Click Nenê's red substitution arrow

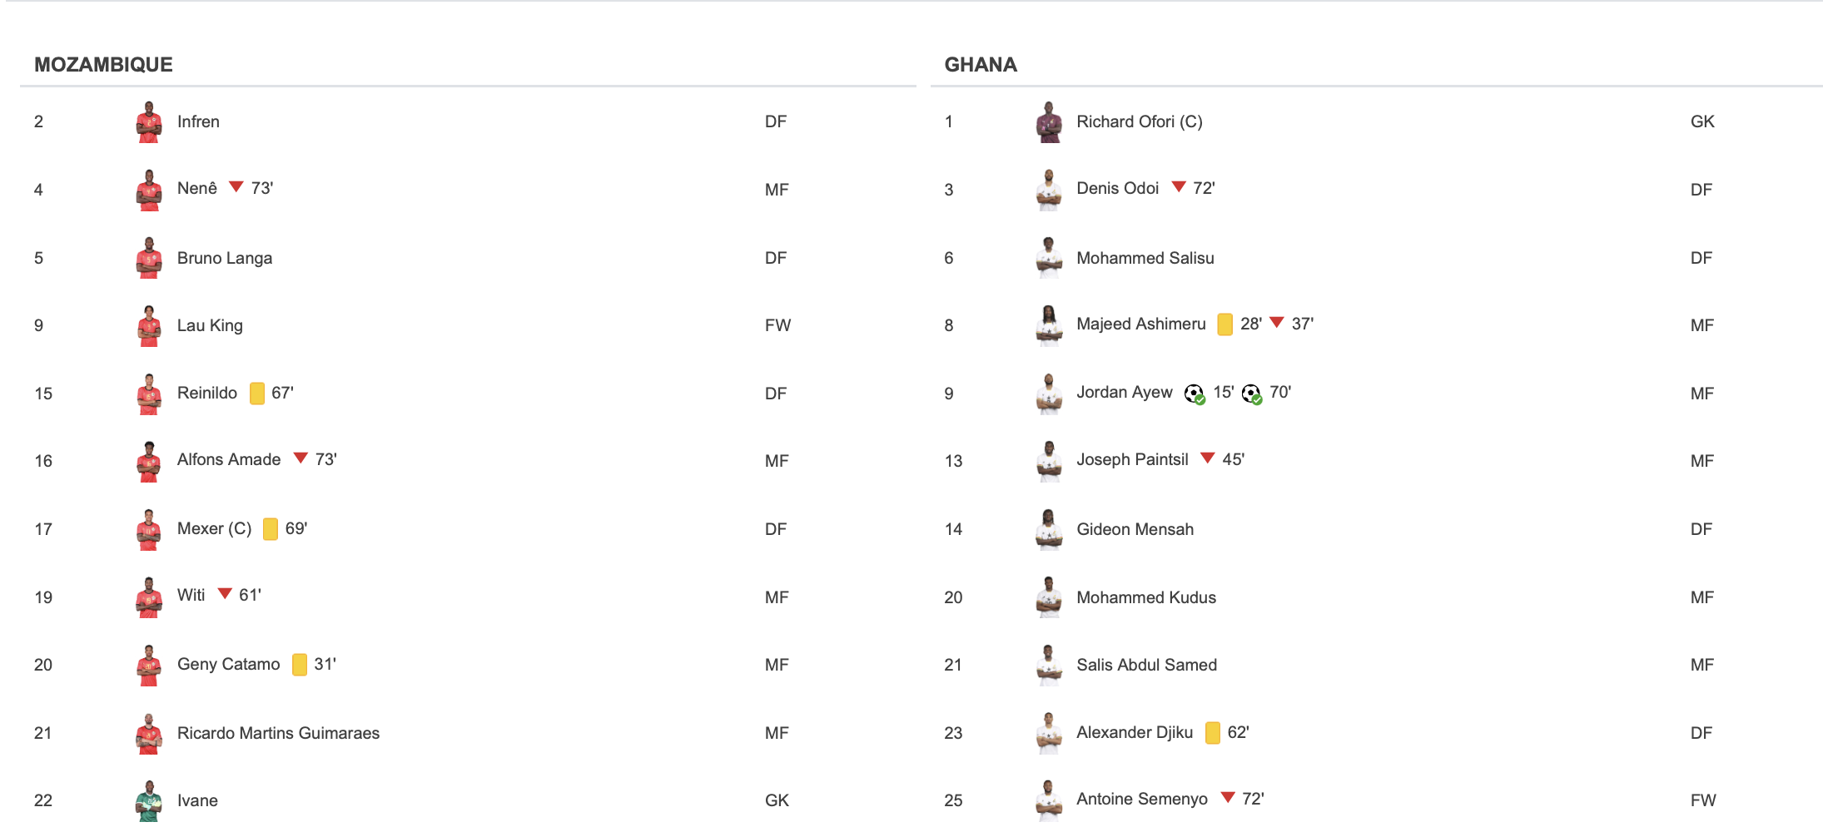pos(236,187)
